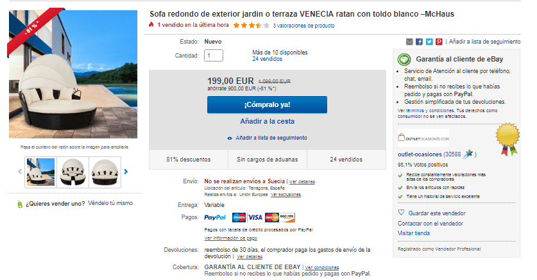Viewport: 537px width, 280px height.
Task: Share the listing via email icon
Action: pos(409,42)
